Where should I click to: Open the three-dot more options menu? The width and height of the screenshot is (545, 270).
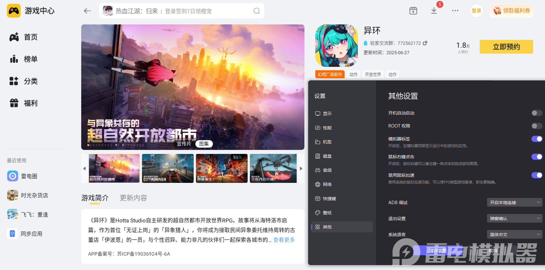tap(455, 11)
